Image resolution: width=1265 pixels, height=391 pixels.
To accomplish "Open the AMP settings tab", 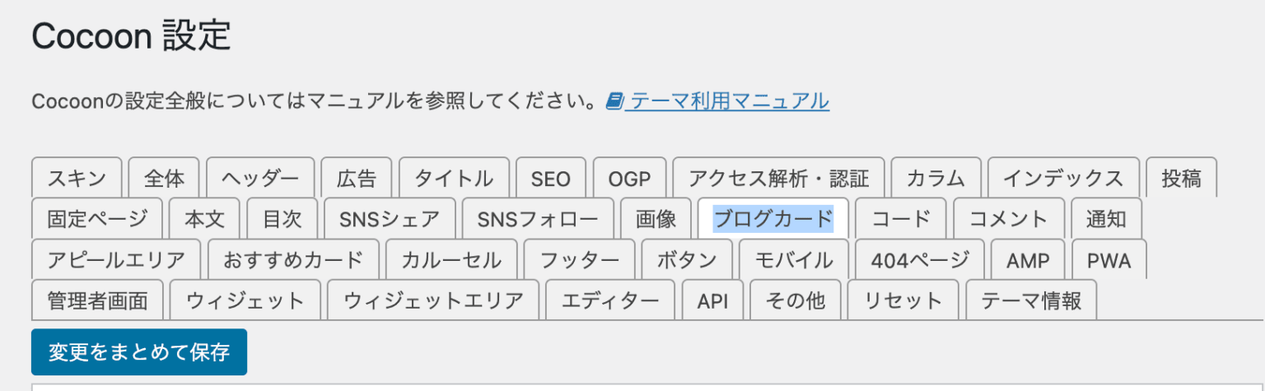I will click(x=1028, y=260).
